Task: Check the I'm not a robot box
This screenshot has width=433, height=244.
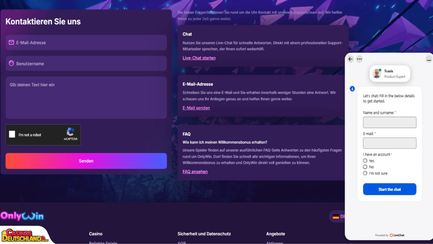Action: pyautogui.click(x=12, y=134)
